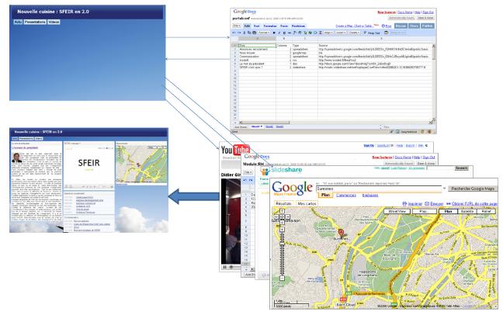Screen dimensions: 503x315
Task: Toggle italic in portalconf spreadsheet toolbar
Action: [x=279, y=33]
